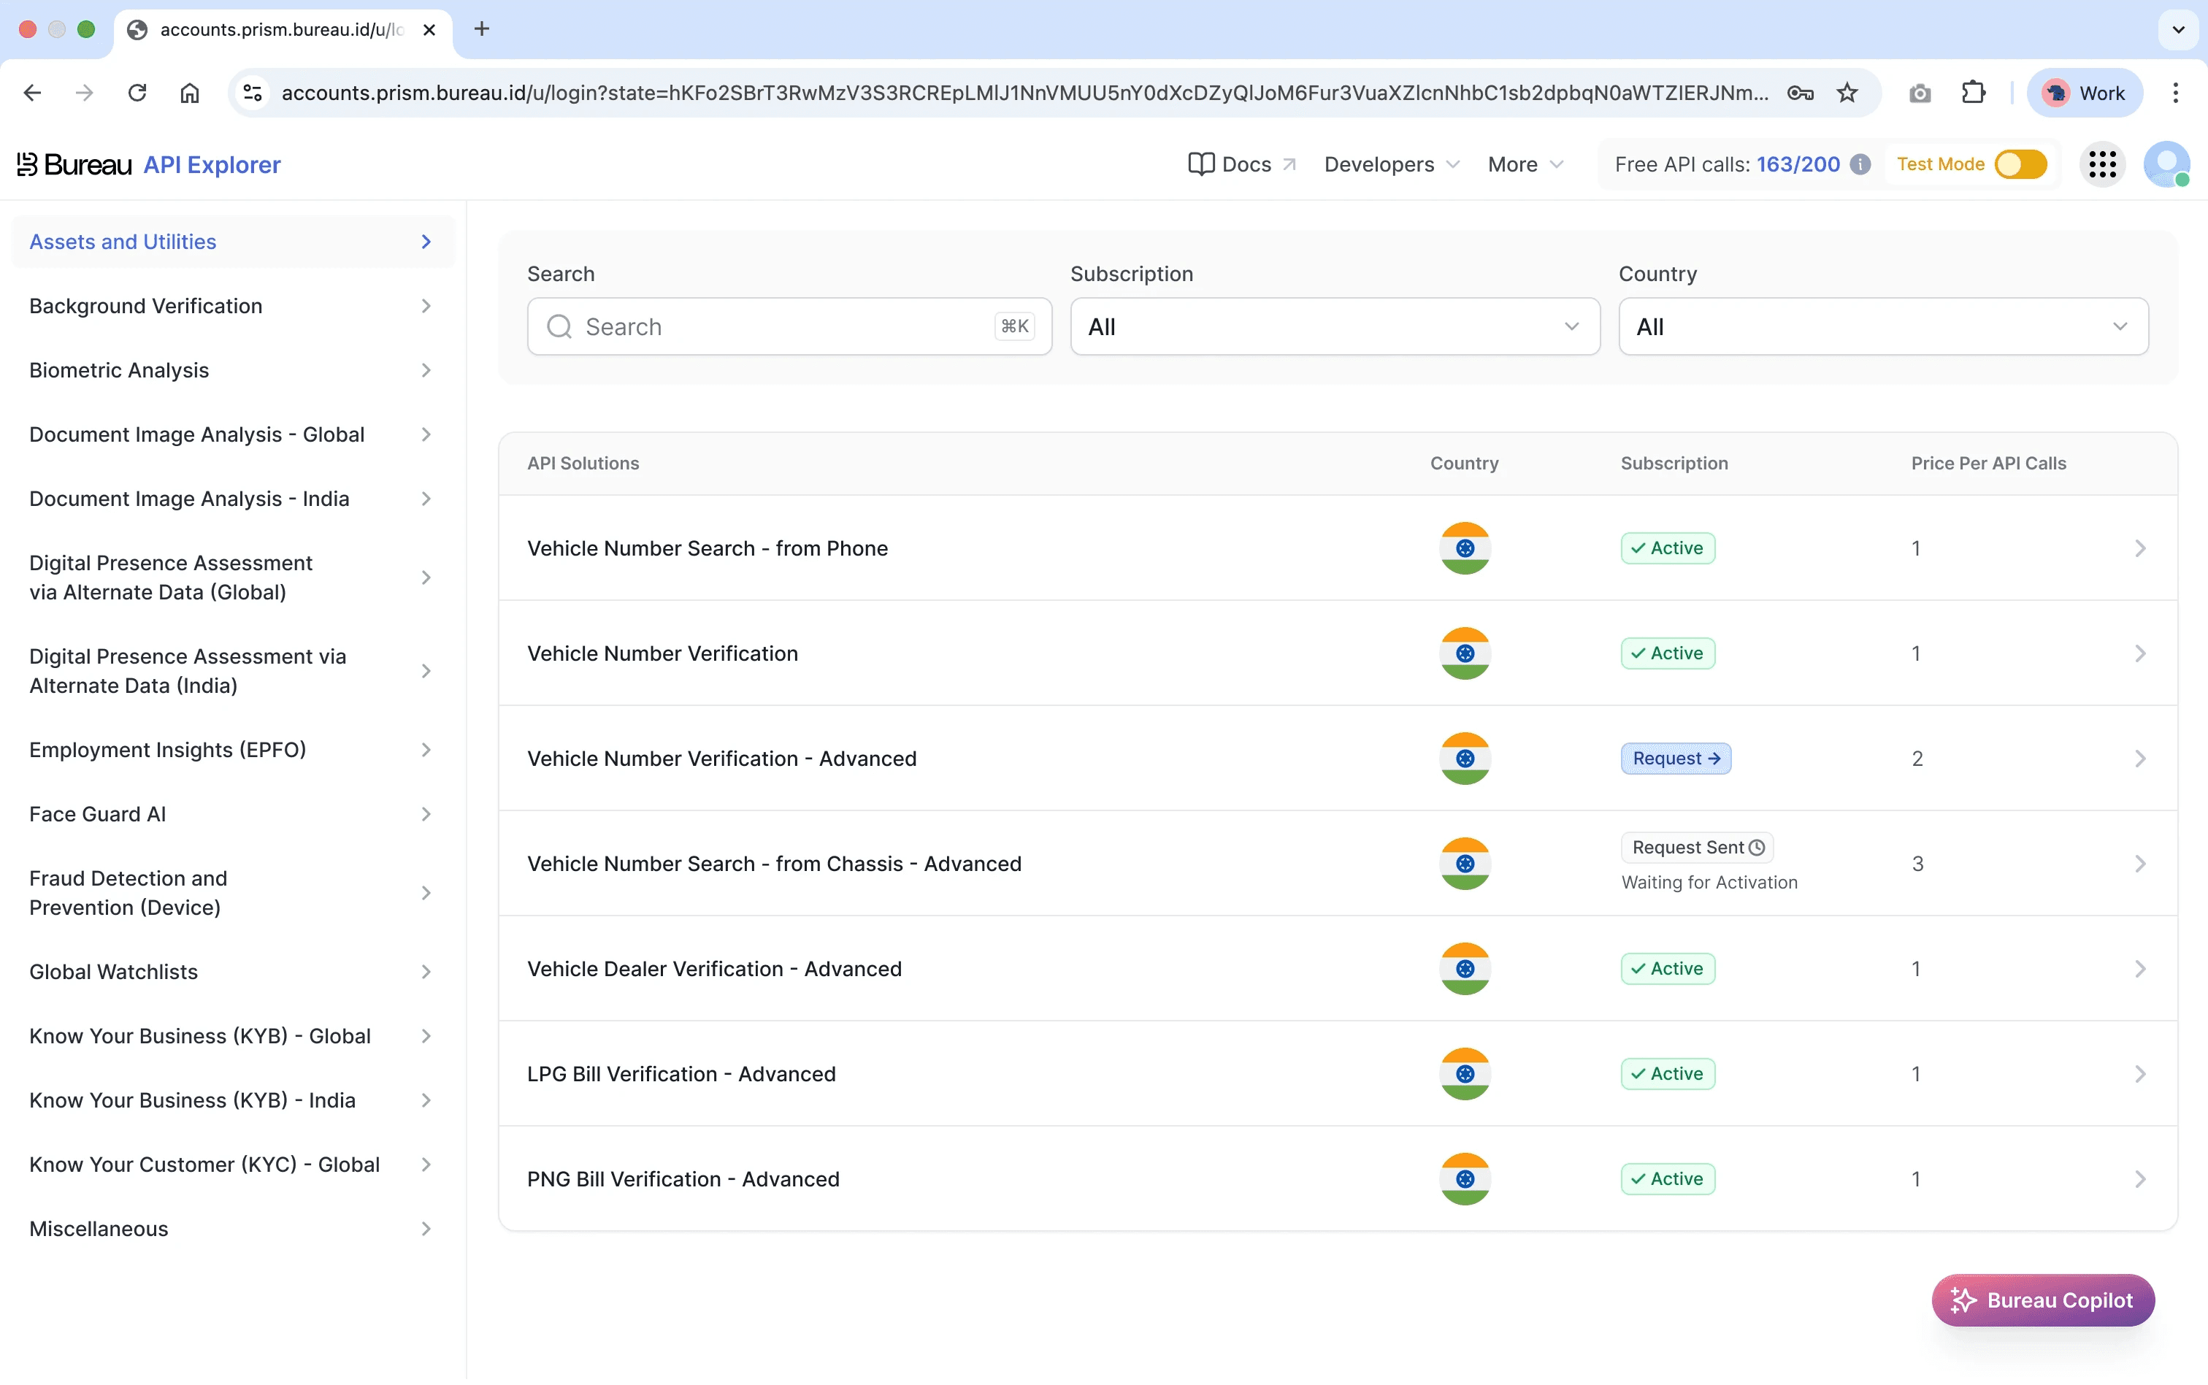Click the screenshot camera icon in toolbar

(1920, 93)
